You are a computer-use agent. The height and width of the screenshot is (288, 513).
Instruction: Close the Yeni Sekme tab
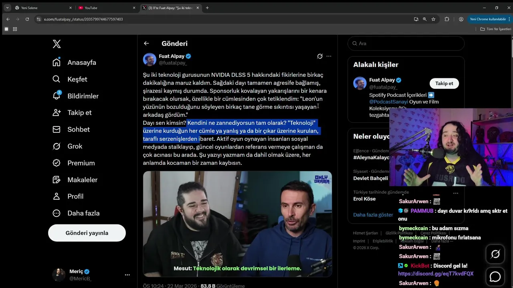71,8
